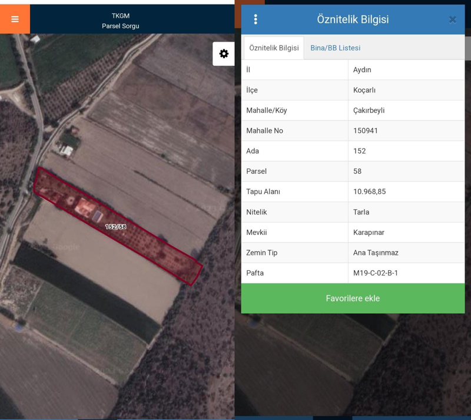Select the Pafta value M19-C-02-B-1
471x420 pixels.
pyautogui.click(x=376, y=273)
